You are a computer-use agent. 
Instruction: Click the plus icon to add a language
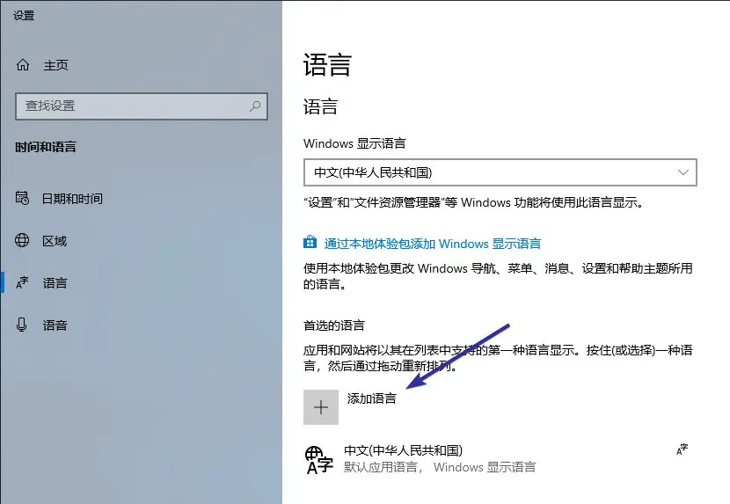point(321,407)
